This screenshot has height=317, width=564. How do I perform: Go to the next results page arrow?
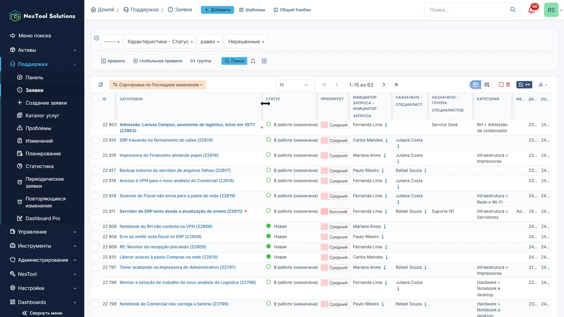tap(384, 85)
